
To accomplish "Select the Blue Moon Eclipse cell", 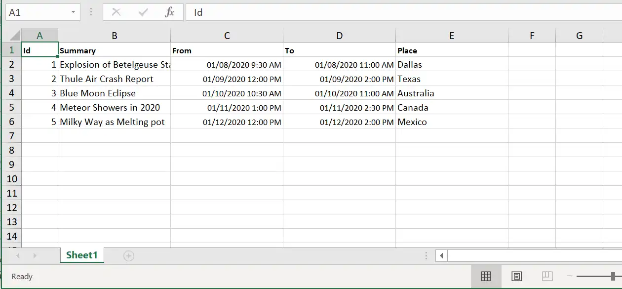I will point(115,93).
